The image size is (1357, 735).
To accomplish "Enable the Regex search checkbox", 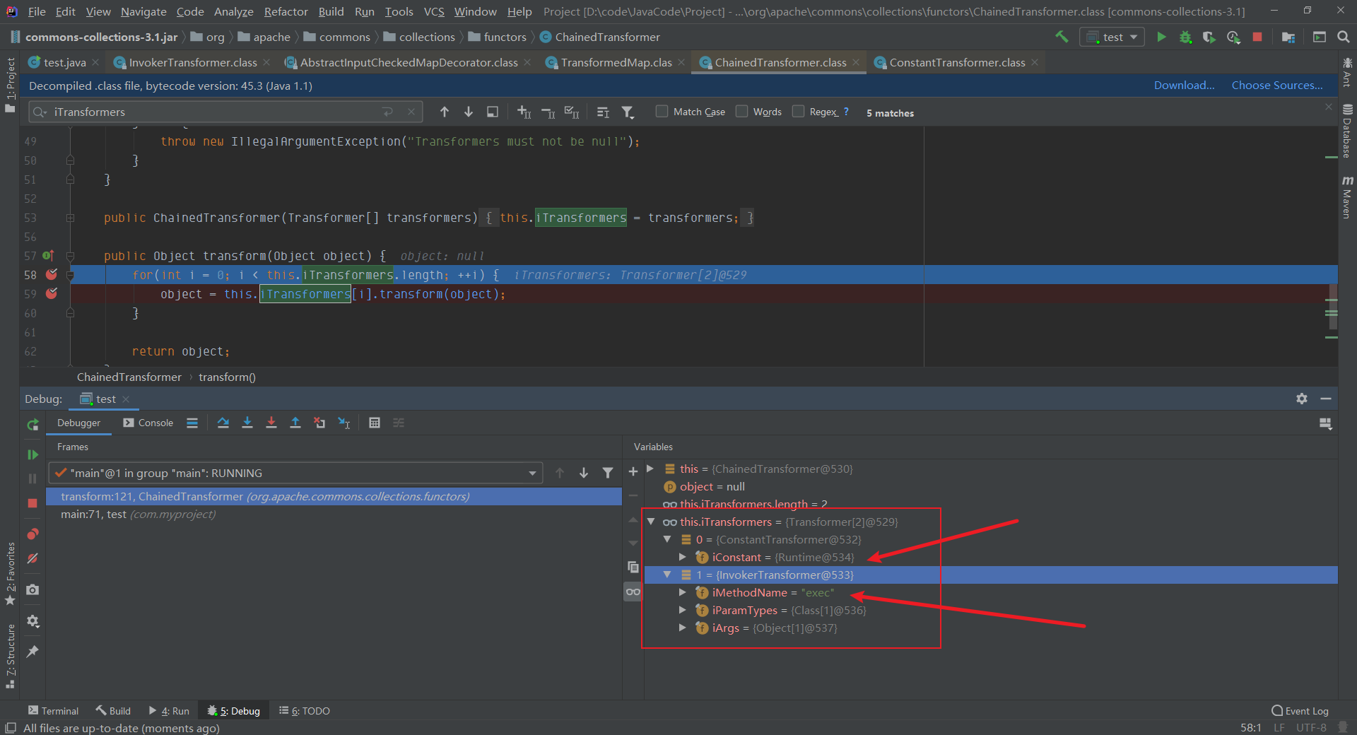I will (x=799, y=112).
